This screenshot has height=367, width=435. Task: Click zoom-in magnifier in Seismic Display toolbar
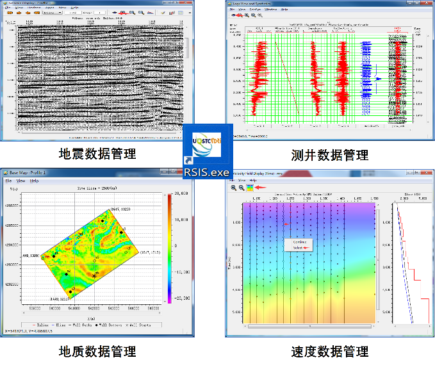131,12
